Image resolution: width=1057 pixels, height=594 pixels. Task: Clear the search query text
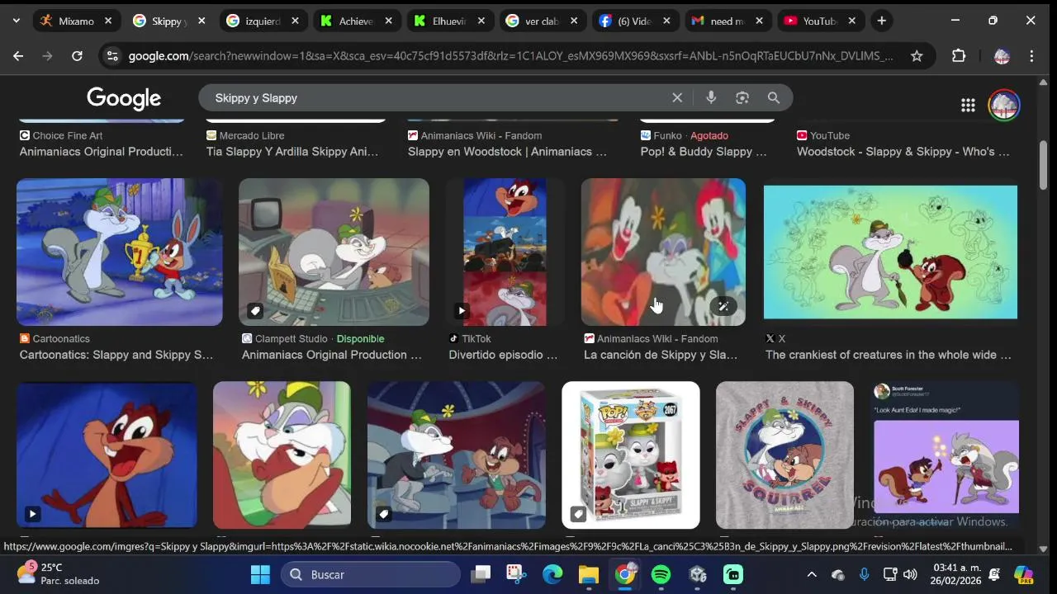tap(677, 98)
